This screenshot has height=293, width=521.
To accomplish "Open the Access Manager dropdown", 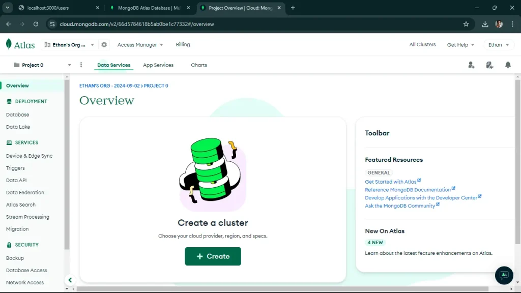I will click(139, 45).
